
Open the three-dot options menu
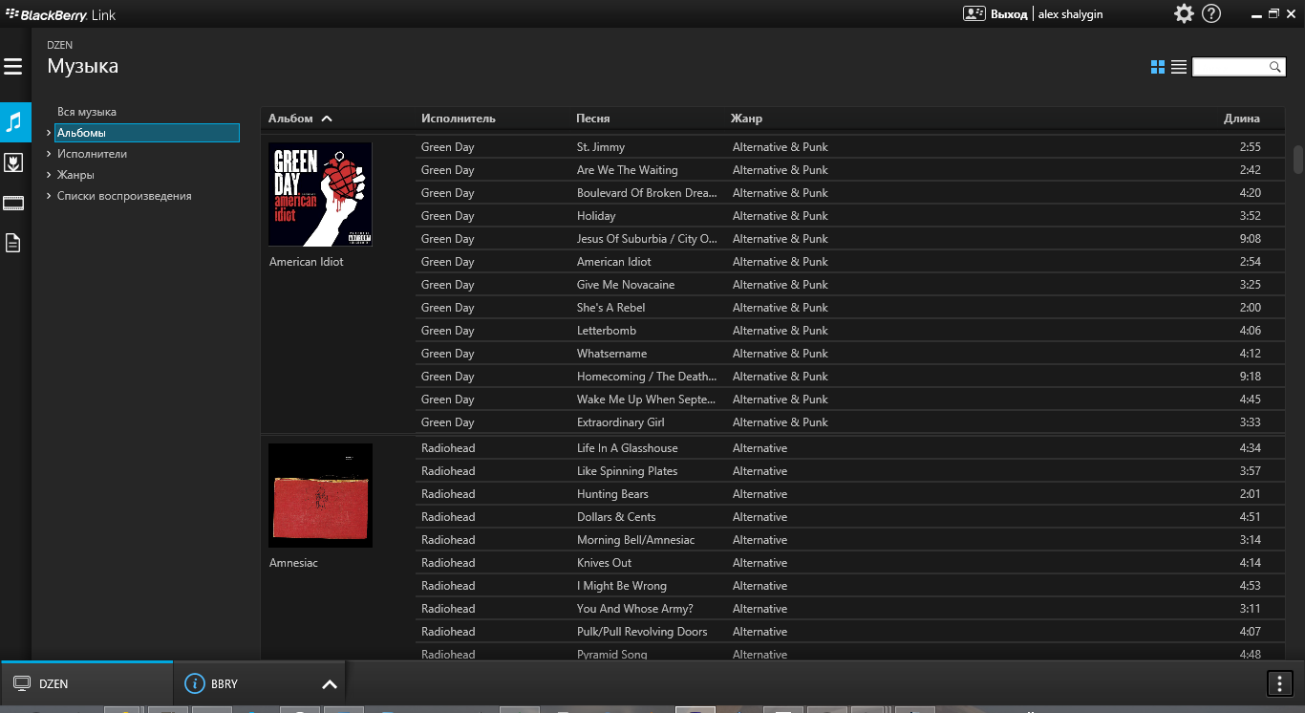point(1279,683)
